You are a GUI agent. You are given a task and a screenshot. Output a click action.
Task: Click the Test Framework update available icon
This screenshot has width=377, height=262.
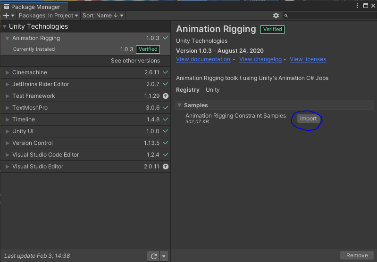(165, 96)
